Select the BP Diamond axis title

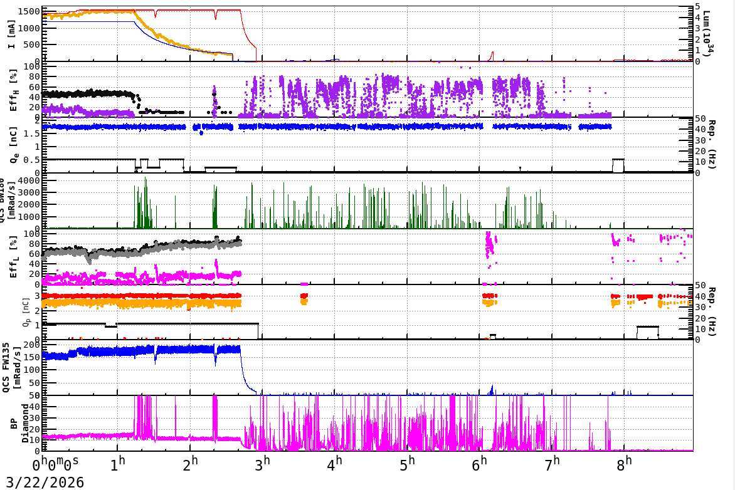click(x=19, y=424)
